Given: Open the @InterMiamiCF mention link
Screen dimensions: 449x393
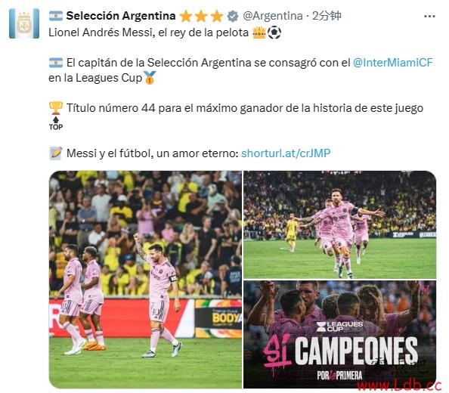Looking at the screenshot, I should 392,63.
